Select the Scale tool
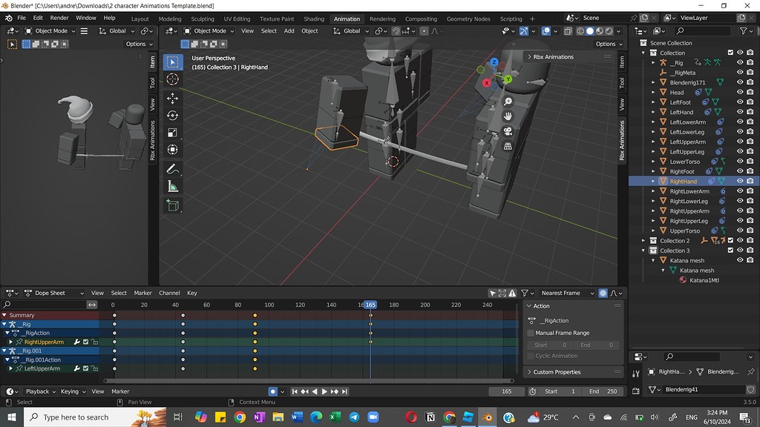Screen dimensions: 760x427 point(172,133)
